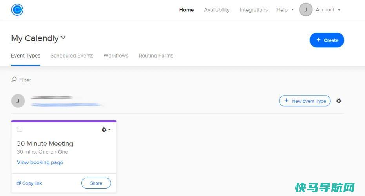
Task: Click the user J avatar beside blurred name
Action: click(x=18, y=101)
